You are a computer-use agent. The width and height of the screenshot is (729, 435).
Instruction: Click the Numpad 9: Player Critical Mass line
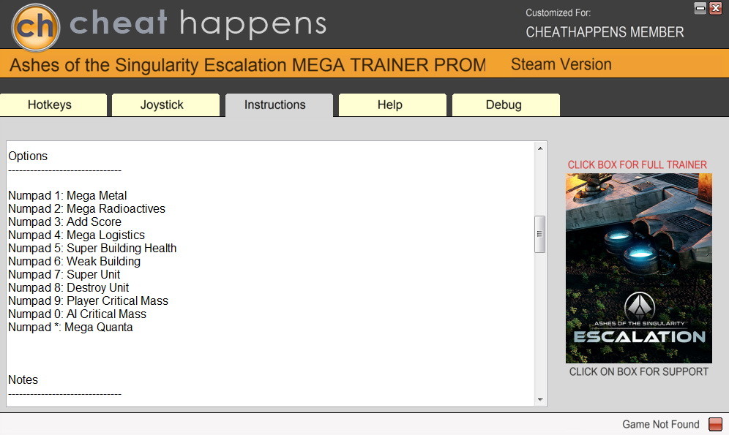(89, 300)
